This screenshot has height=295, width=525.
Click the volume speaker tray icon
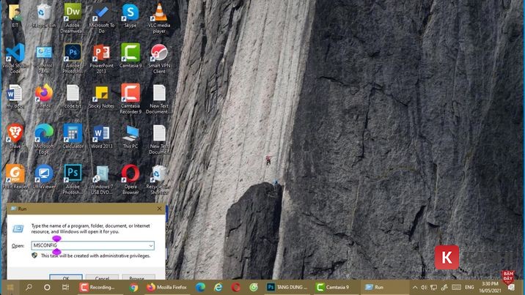(424, 288)
